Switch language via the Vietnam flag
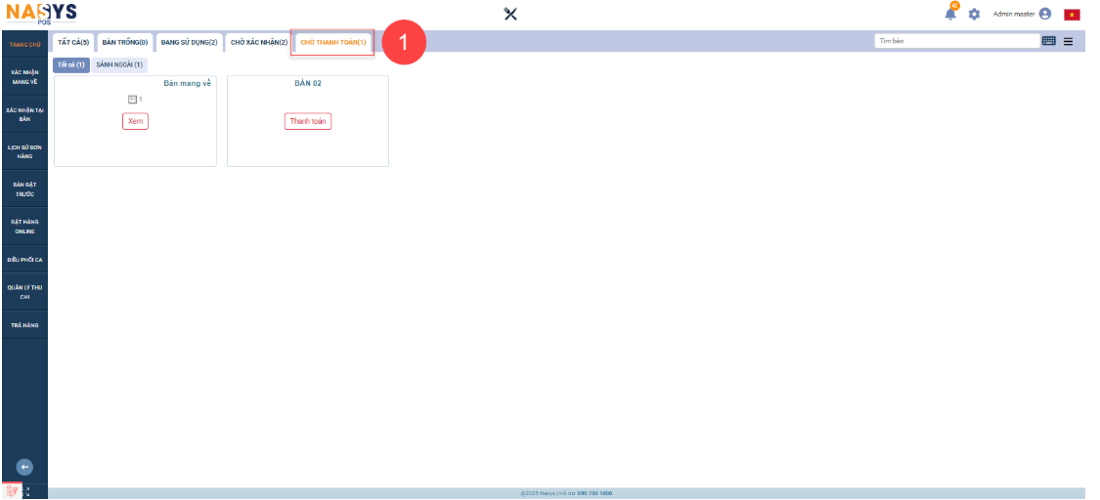1100x500 pixels. (1072, 15)
